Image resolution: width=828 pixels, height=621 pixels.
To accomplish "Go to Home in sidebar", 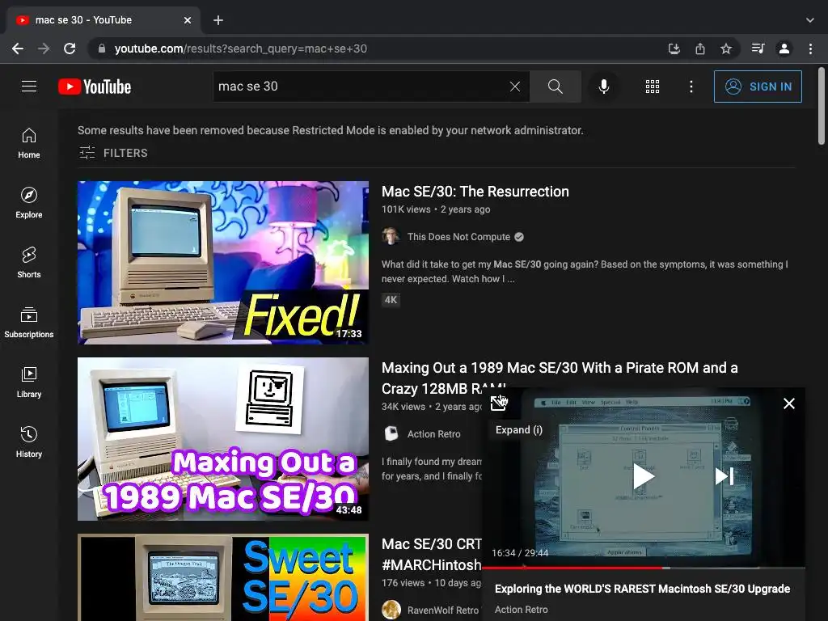I will (29, 143).
